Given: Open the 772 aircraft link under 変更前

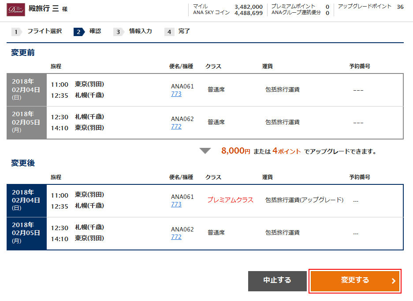Looking at the screenshot, I should [176, 126].
